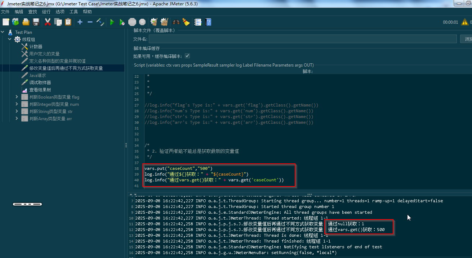Viewport: 472px width, 258px height.
Task: Click log line 'Thread is done: 线程组 1-1'
Action: tap(231, 235)
